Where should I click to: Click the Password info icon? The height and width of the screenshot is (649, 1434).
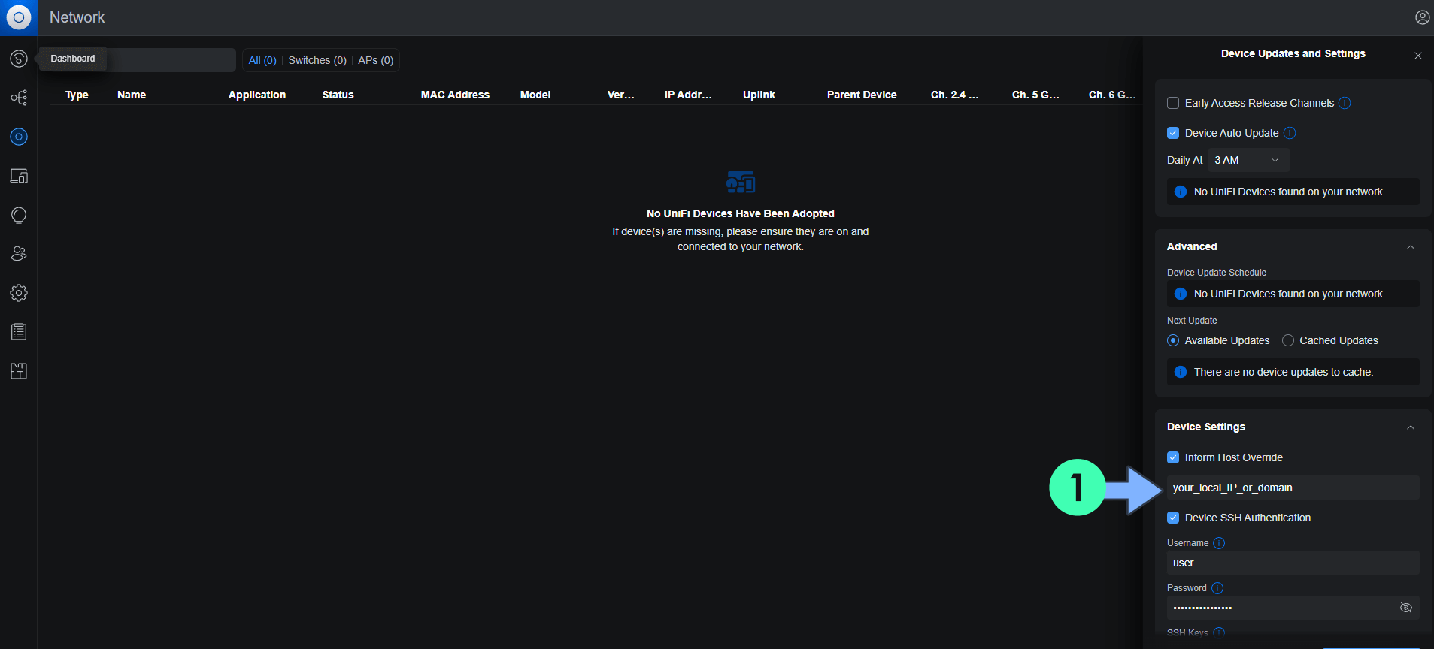[1217, 588]
